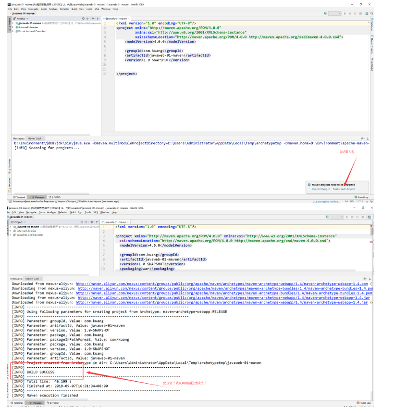Open TODO tool window in lower window
Viewport: 406px width, 413px height.
point(53,403)
